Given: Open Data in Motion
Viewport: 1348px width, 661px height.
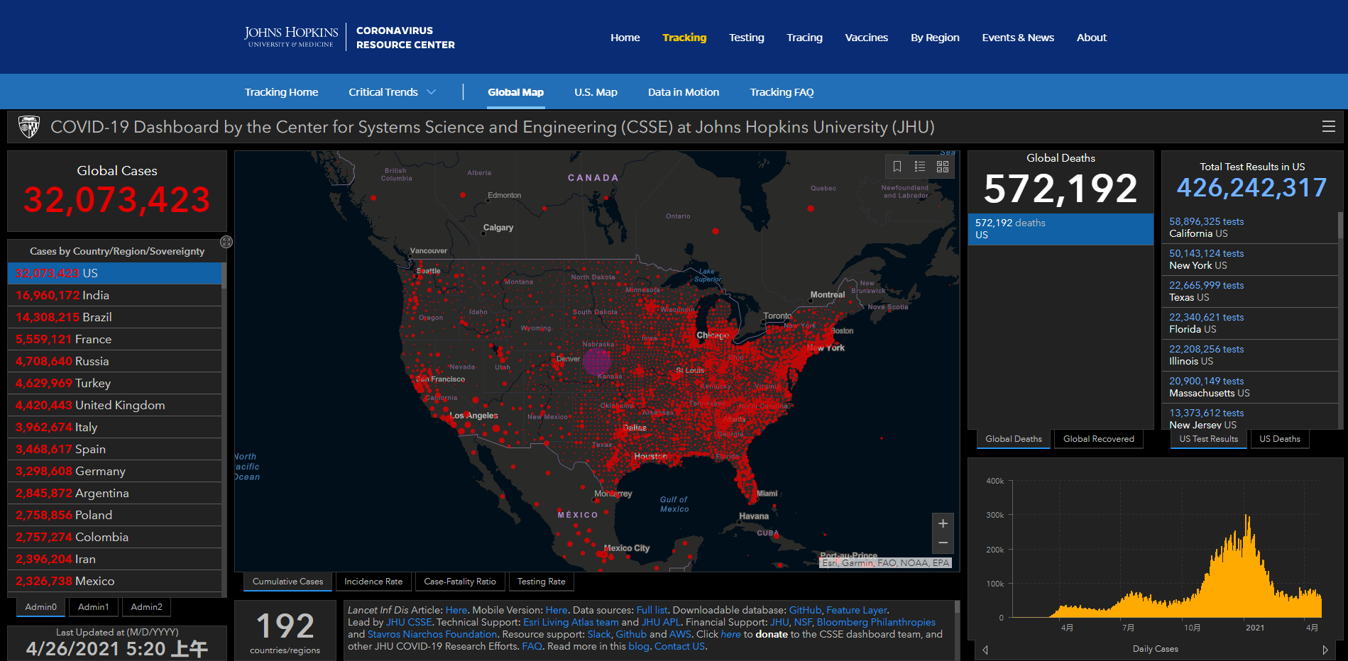Looking at the screenshot, I should pyautogui.click(x=684, y=92).
